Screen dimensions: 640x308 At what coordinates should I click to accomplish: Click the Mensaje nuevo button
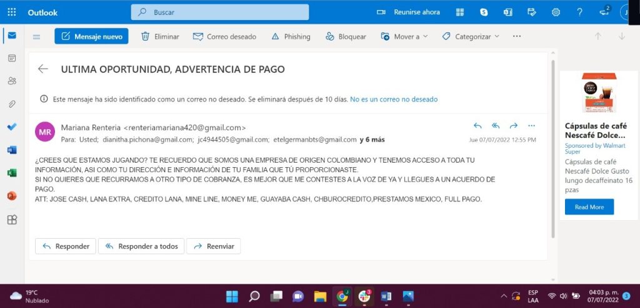pyautogui.click(x=91, y=37)
